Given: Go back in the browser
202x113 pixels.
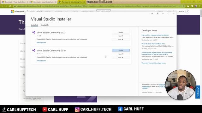Looking at the screenshot, I should click(x=3, y=6).
